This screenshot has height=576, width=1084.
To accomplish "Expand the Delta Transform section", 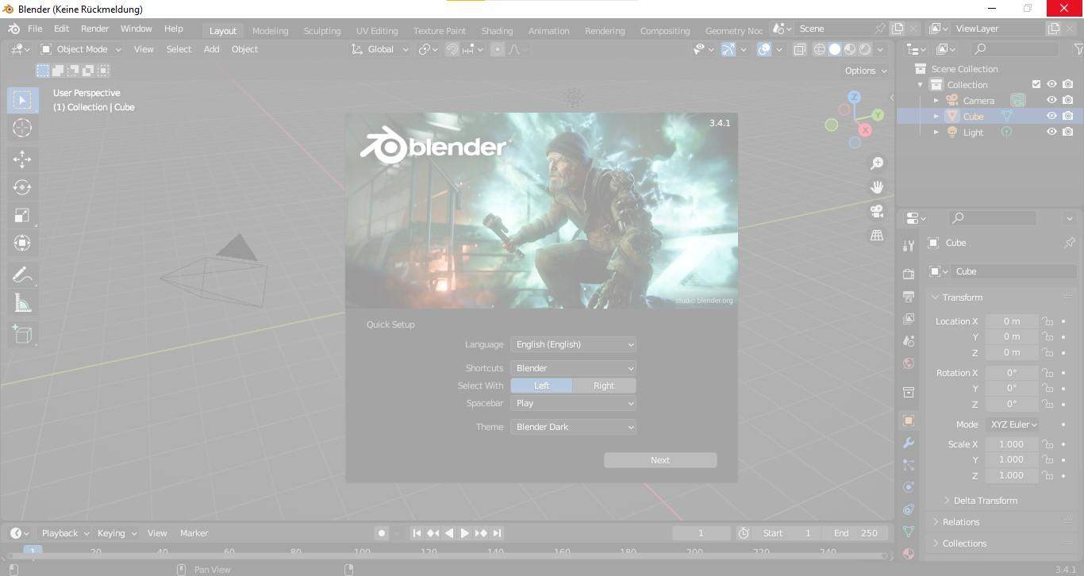I will pos(985,500).
